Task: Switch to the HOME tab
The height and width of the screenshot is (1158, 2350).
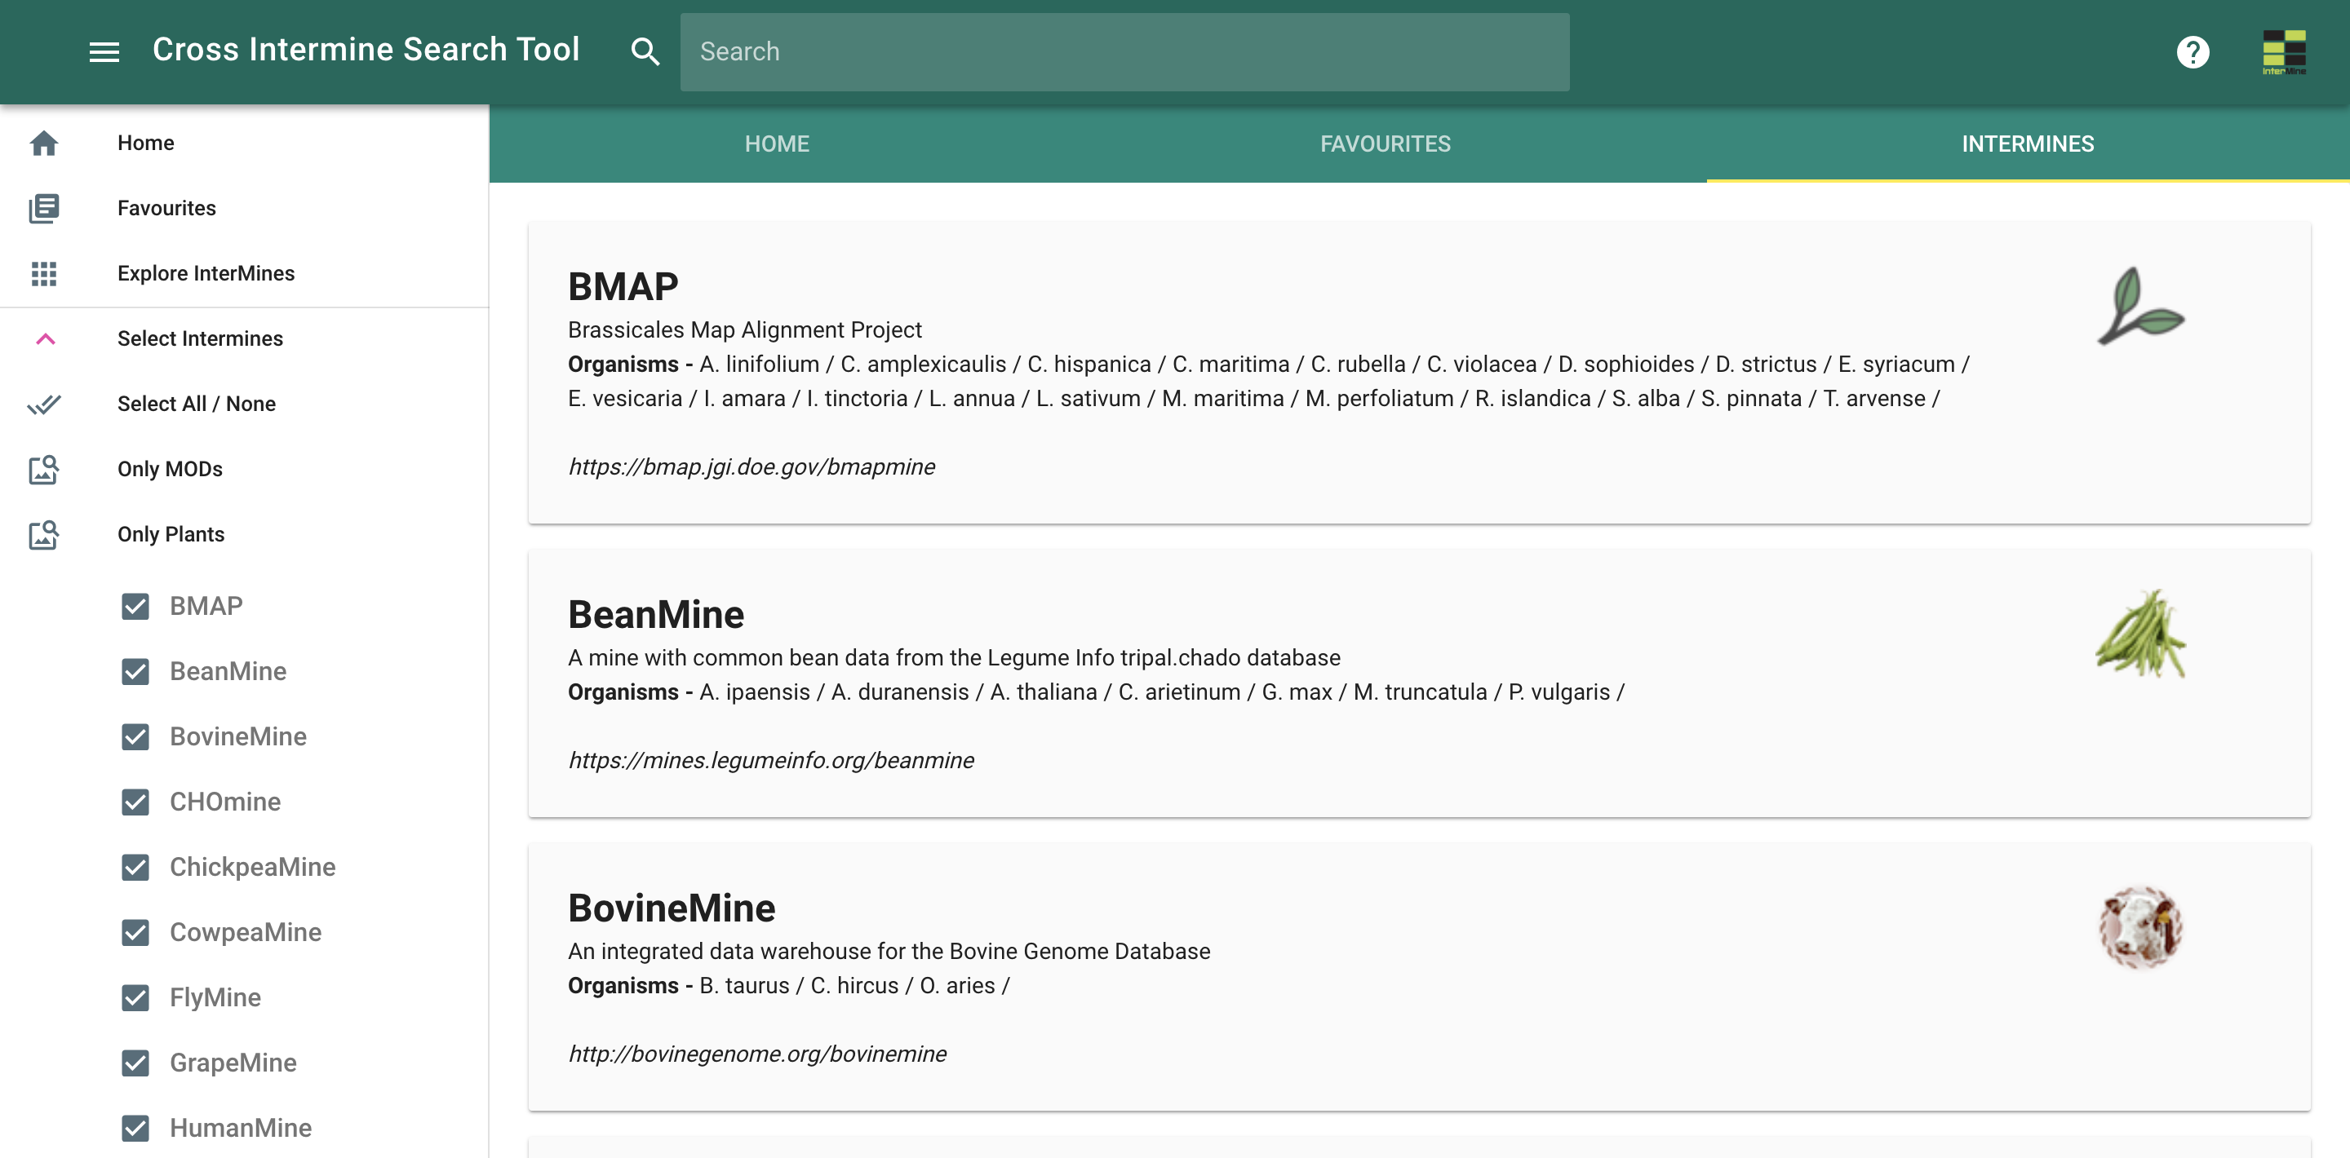Action: click(776, 144)
